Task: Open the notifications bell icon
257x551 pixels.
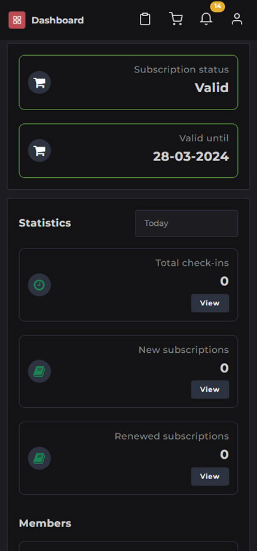Action: click(x=206, y=19)
